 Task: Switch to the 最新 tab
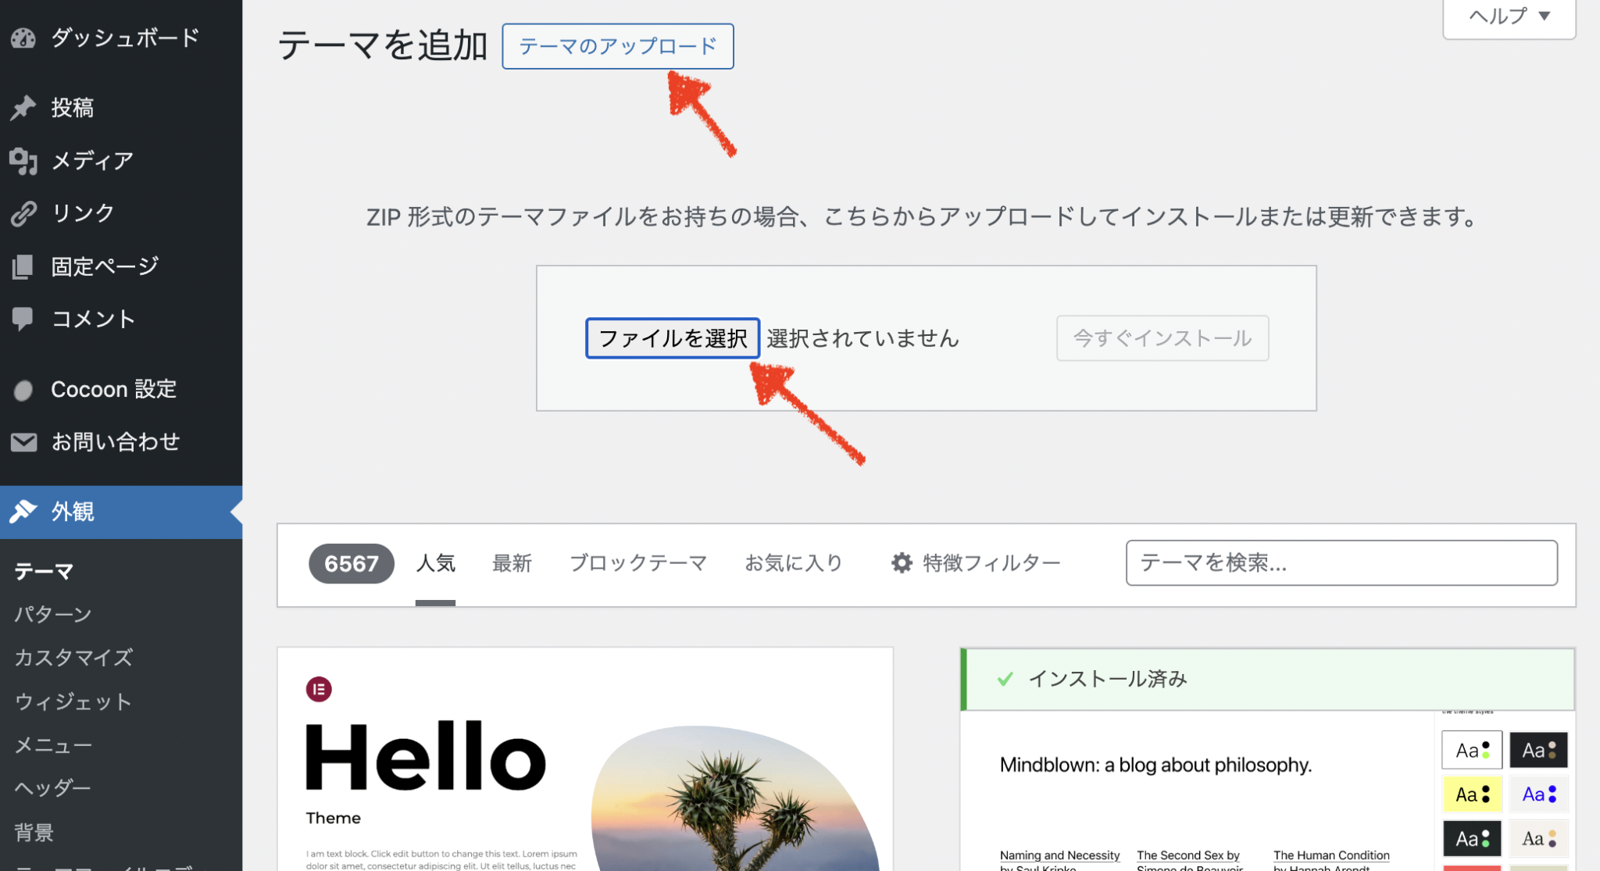[512, 562]
